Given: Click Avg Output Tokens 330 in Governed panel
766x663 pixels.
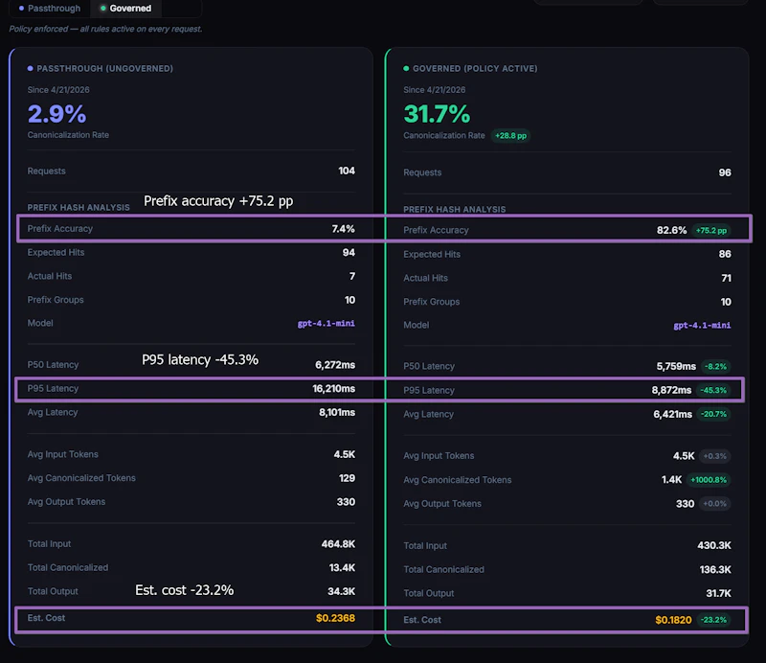Looking at the screenshot, I should 685,504.
